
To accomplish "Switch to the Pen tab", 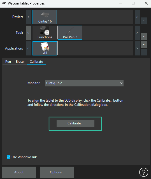I will point(8,62).
